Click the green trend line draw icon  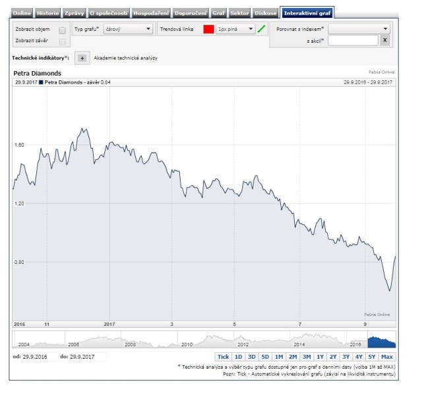[x=262, y=29]
